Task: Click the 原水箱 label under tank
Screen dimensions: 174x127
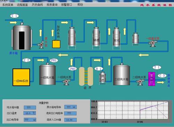Action: 14,53
